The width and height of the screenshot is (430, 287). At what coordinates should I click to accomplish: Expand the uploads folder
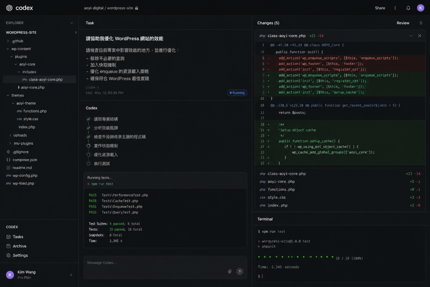(x=10, y=135)
